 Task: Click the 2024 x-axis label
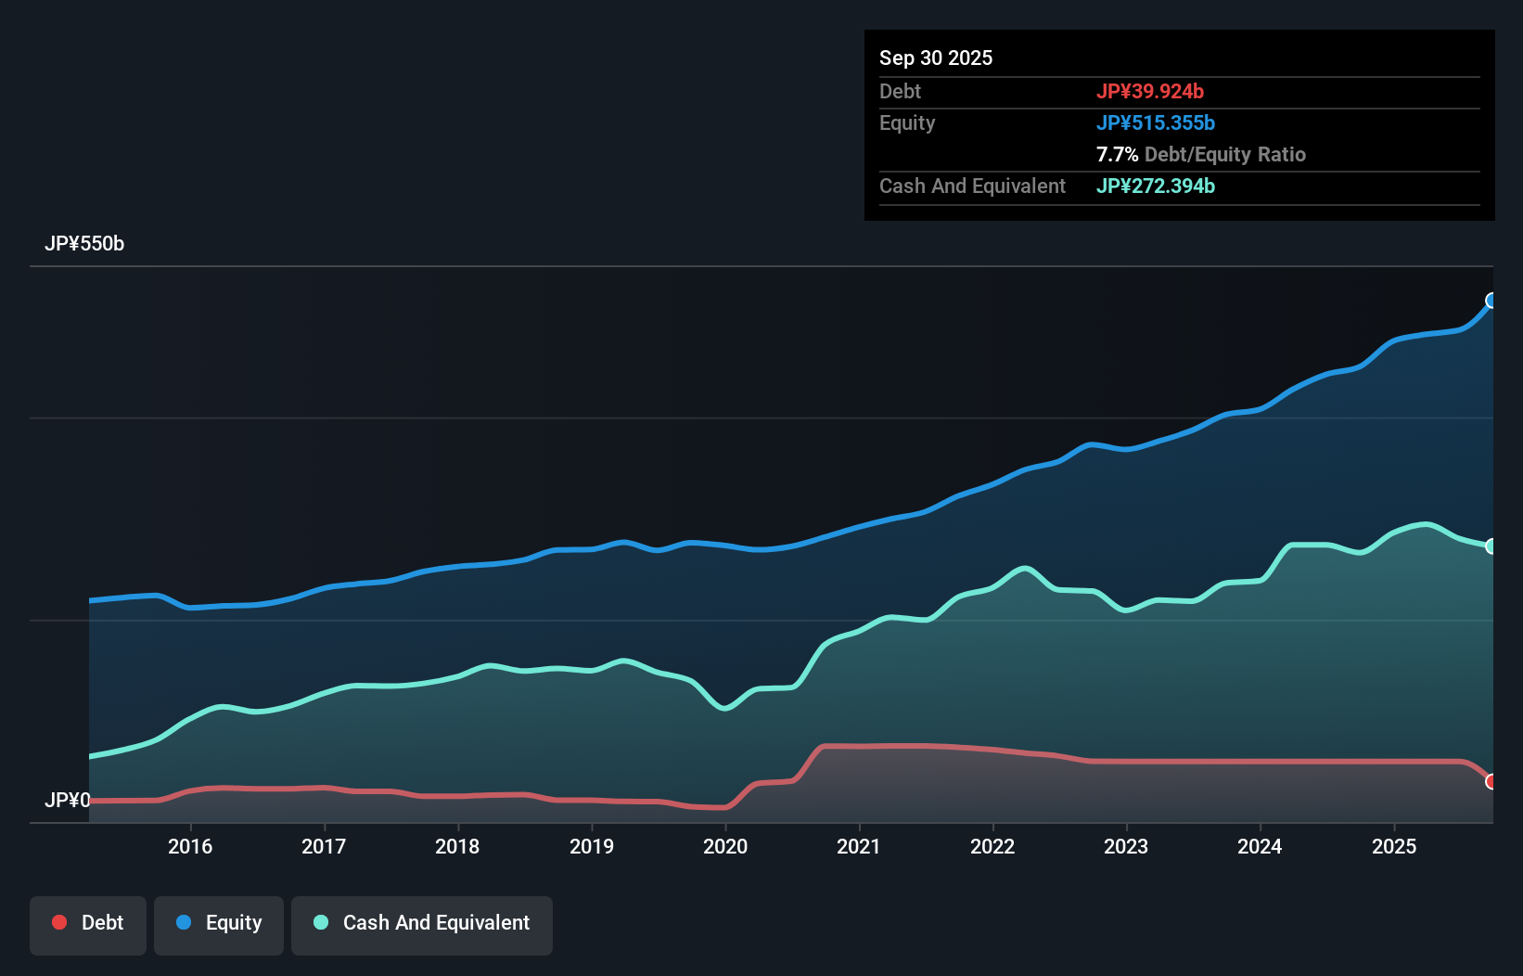[1260, 846]
